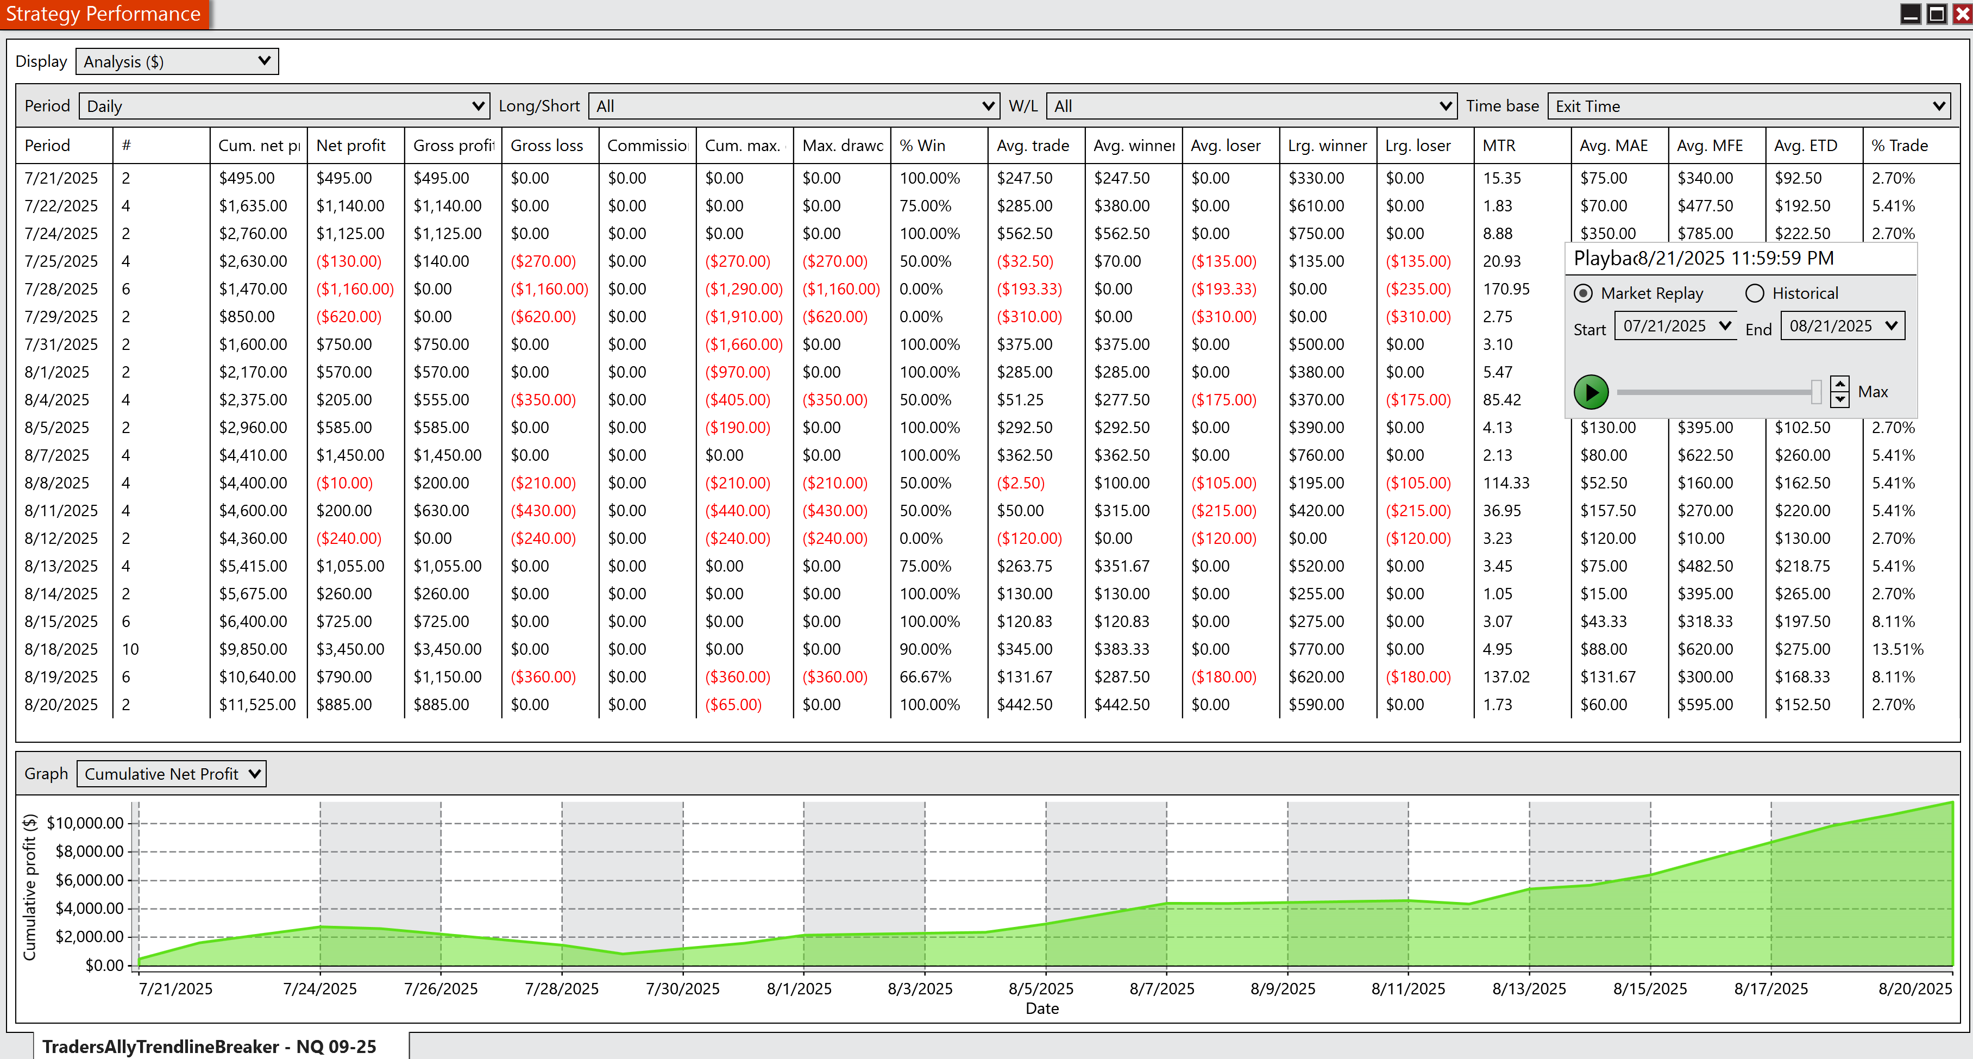Open the Long/Short filter dropdown
This screenshot has height=1059, width=1973.
click(x=794, y=106)
